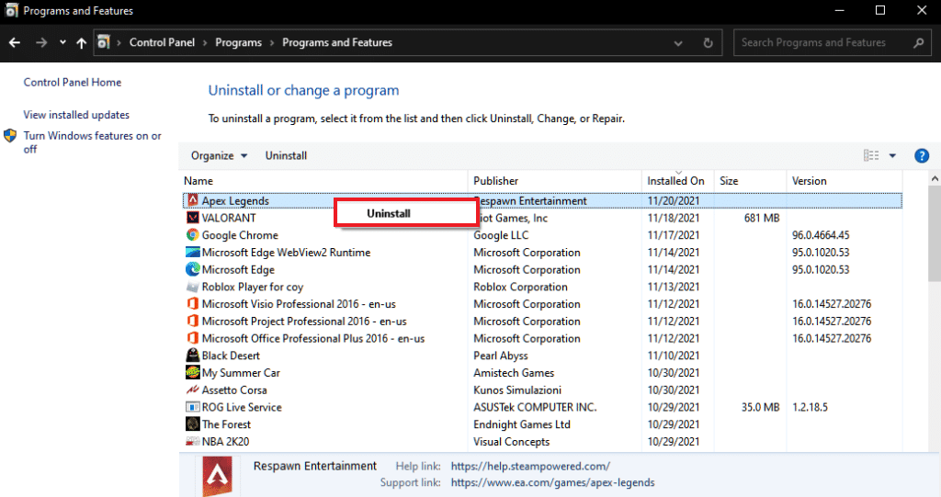
Task: Click the list vertical scrollbar thumb
Action: [935, 233]
